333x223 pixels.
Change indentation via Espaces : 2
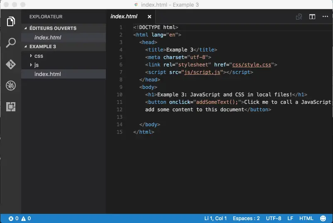[246, 218]
